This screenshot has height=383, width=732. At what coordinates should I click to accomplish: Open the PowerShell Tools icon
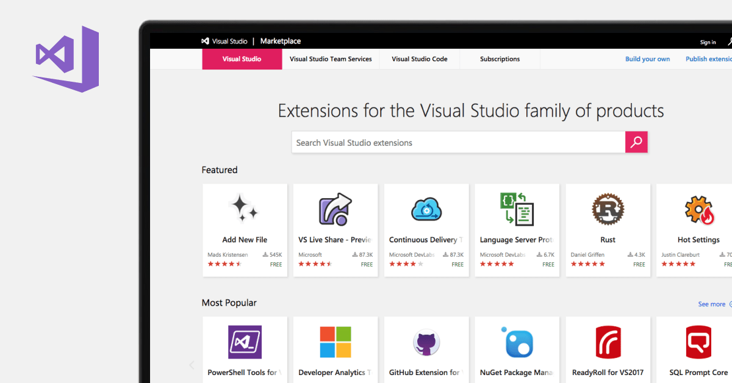pos(245,342)
